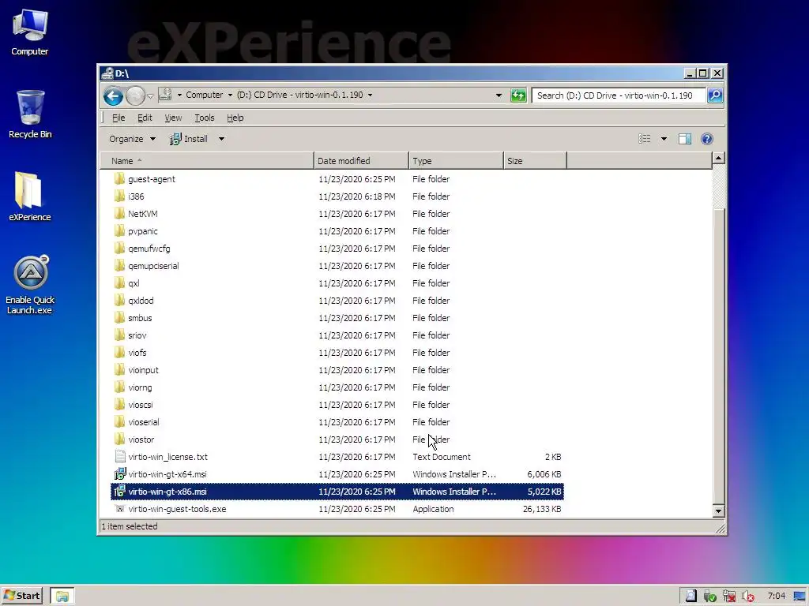This screenshot has width=809, height=606.
Task: Open the Computer desktop icon
Action: click(x=30, y=31)
